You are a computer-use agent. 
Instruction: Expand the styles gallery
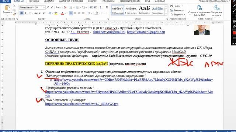click(166, 14)
